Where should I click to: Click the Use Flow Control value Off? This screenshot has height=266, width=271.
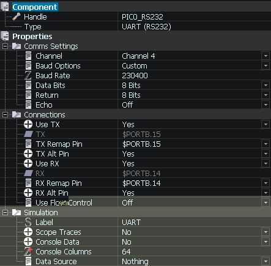pos(127,203)
